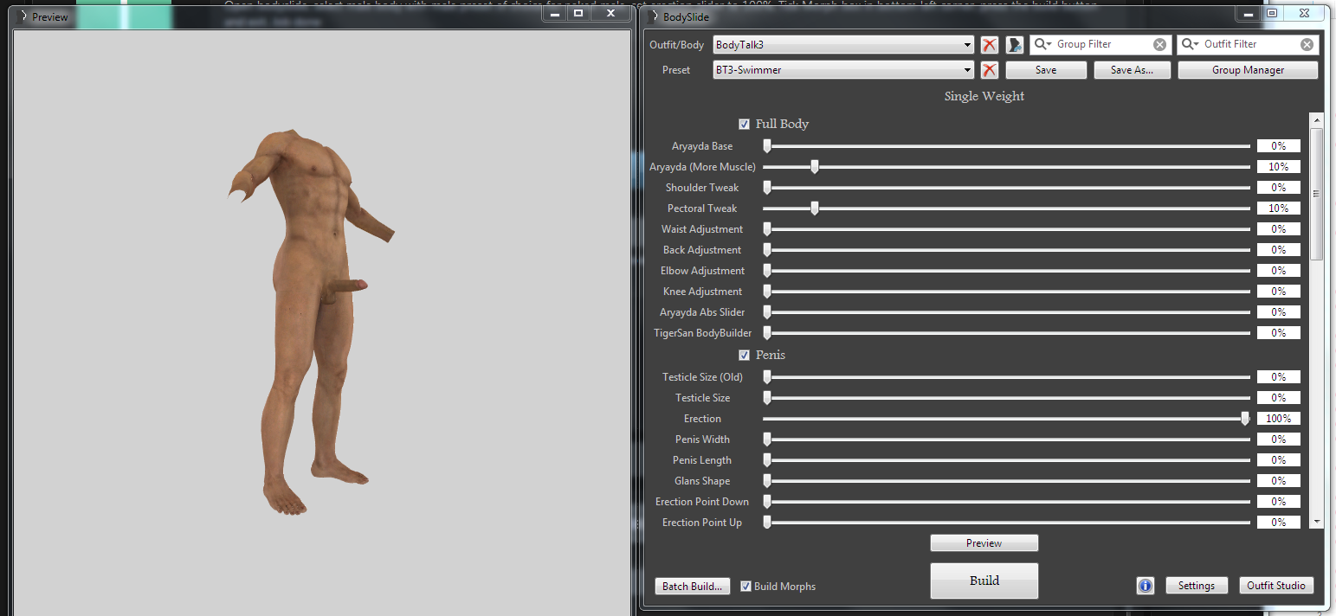Click the TigerSan BodyBuilder slider handle
This screenshot has width=1336, height=616.
[767, 333]
